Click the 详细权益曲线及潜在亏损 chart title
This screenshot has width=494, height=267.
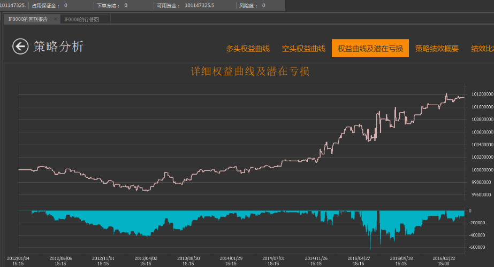250,72
